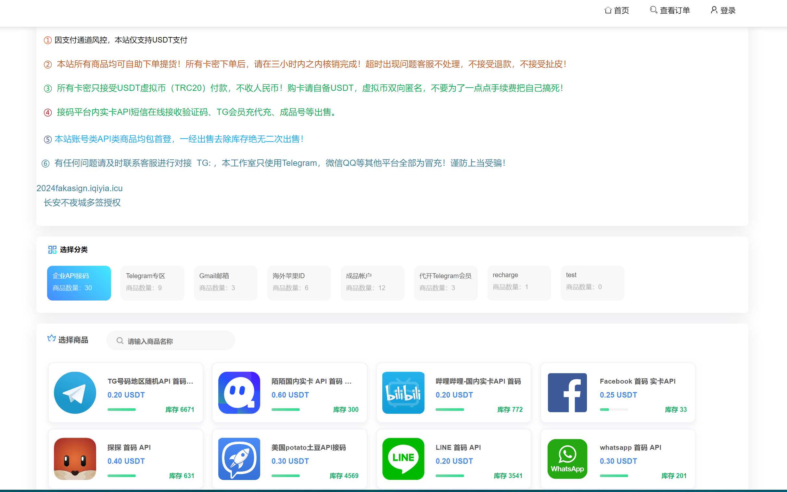Click the 0.40 USDT price of 探探
The width and height of the screenshot is (787, 492).
click(126, 461)
